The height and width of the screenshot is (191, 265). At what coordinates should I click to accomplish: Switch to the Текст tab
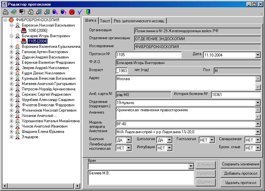105,21
